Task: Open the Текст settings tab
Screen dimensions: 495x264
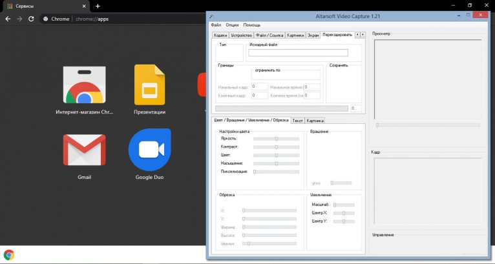Action: tap(297, 120)
